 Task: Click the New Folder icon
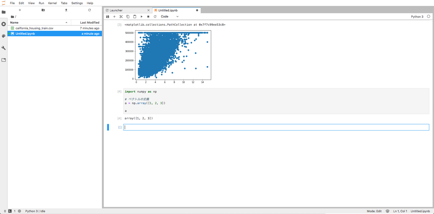43,10
